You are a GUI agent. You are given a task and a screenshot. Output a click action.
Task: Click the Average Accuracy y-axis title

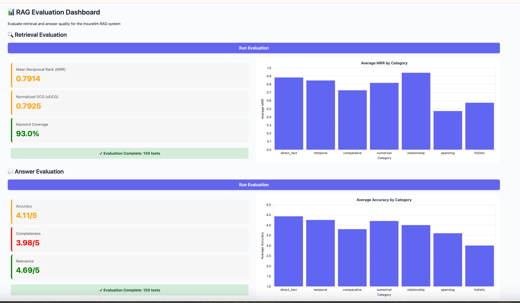pyautogui.click(x=263, y=245)
